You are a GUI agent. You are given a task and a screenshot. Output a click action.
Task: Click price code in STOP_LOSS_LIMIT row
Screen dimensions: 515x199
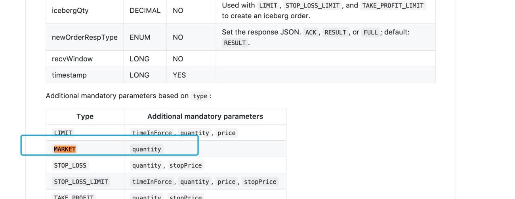(227, 182)
